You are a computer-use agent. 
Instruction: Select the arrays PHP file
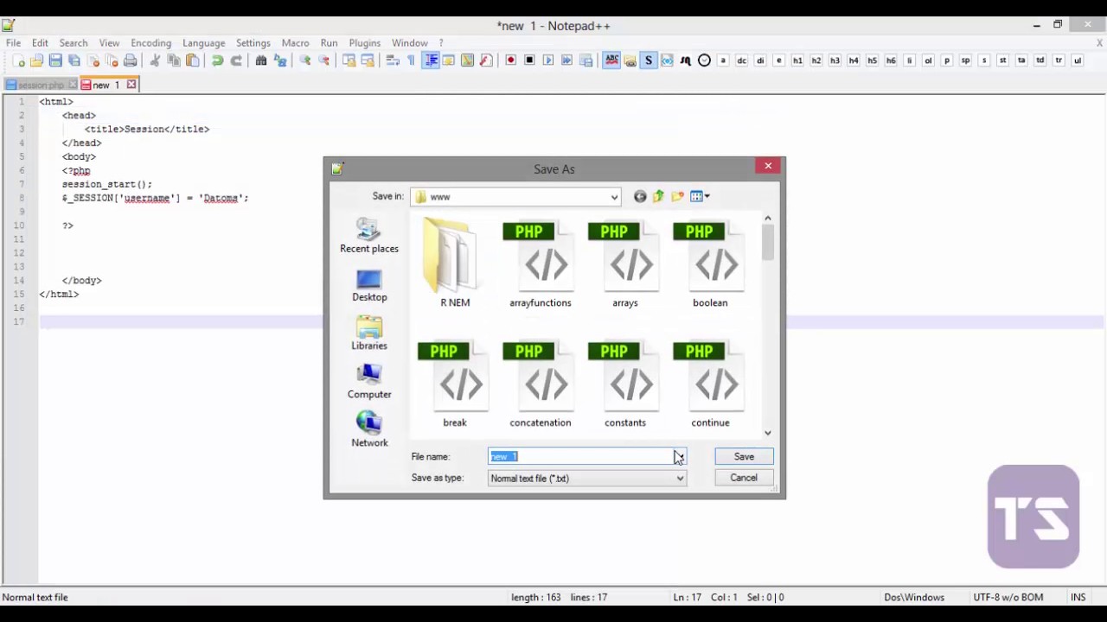(625, 264)
